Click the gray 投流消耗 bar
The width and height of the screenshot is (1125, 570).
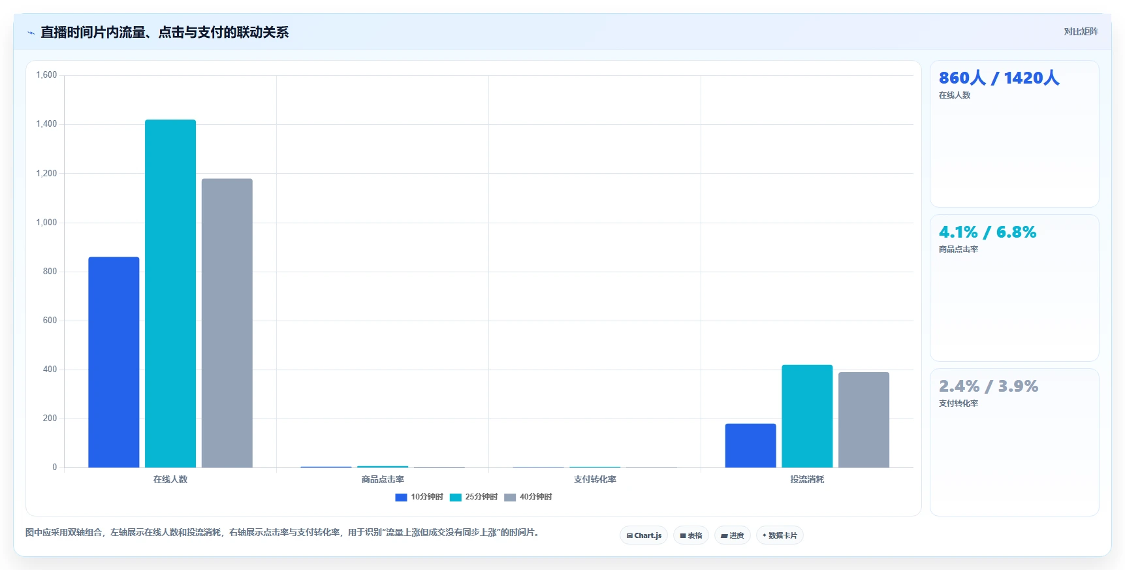[x=864, y=420]
